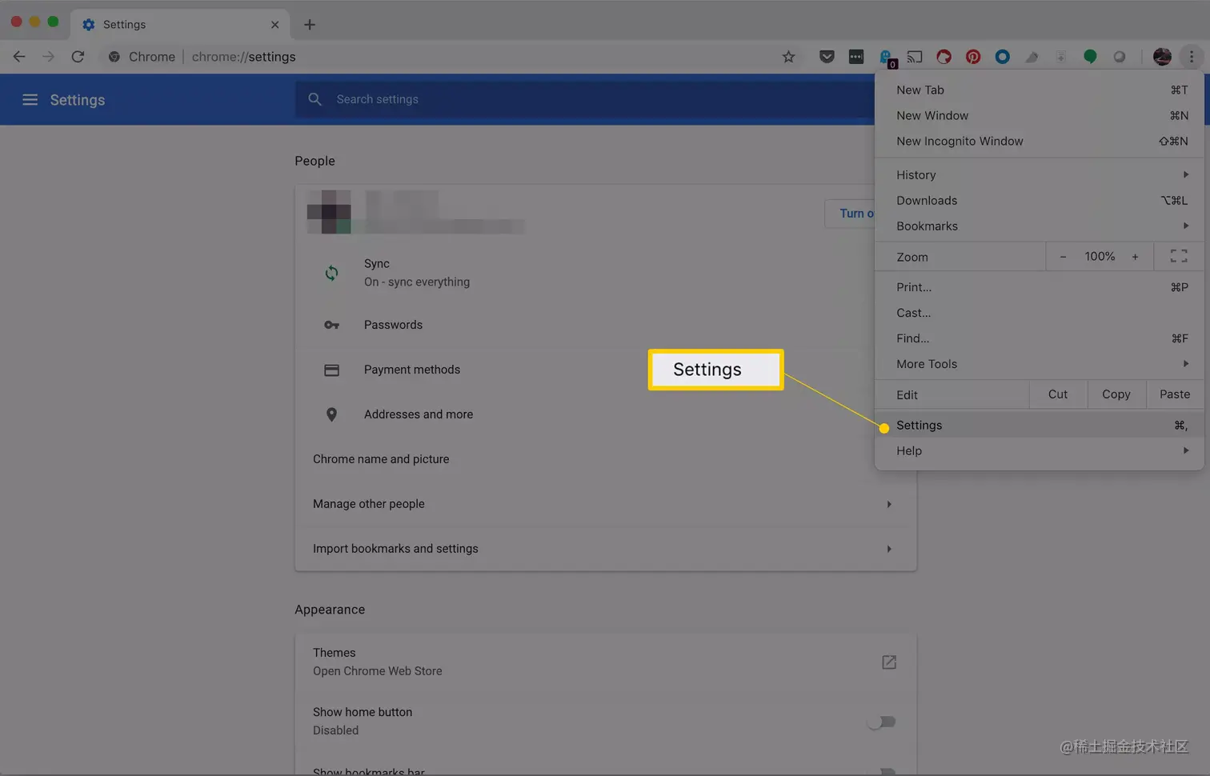Choose Print... from the menu
Screen dimensions: 1210x776
click(1039, 286)
